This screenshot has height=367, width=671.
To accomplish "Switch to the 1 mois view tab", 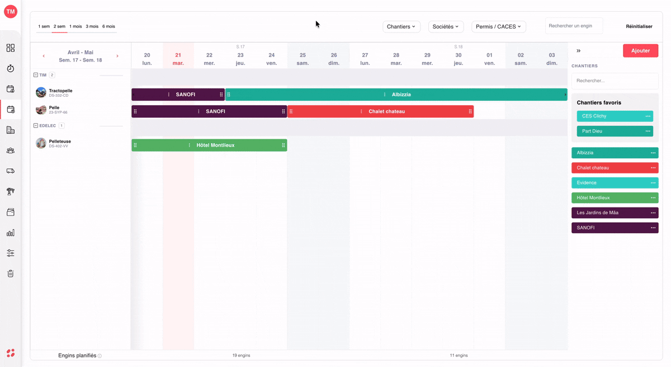I will point(75,26).
